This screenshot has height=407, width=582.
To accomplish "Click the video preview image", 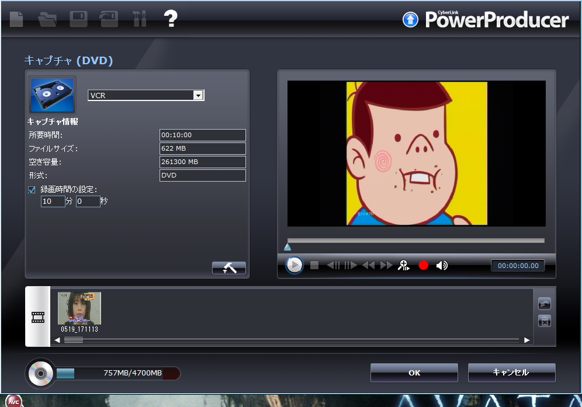I will [x=417, y=153].
